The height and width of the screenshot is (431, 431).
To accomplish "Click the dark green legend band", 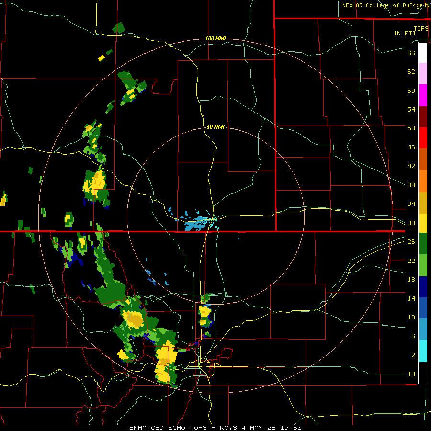I will (x=423, y=244).
